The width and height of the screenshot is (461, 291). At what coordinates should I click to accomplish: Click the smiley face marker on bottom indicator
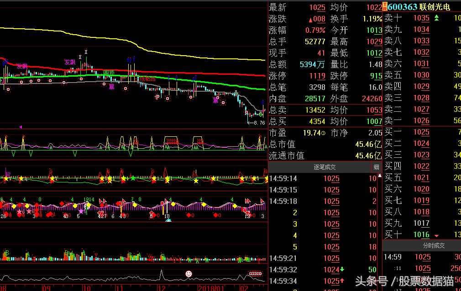pyautogui.click(x=189, y=274)
